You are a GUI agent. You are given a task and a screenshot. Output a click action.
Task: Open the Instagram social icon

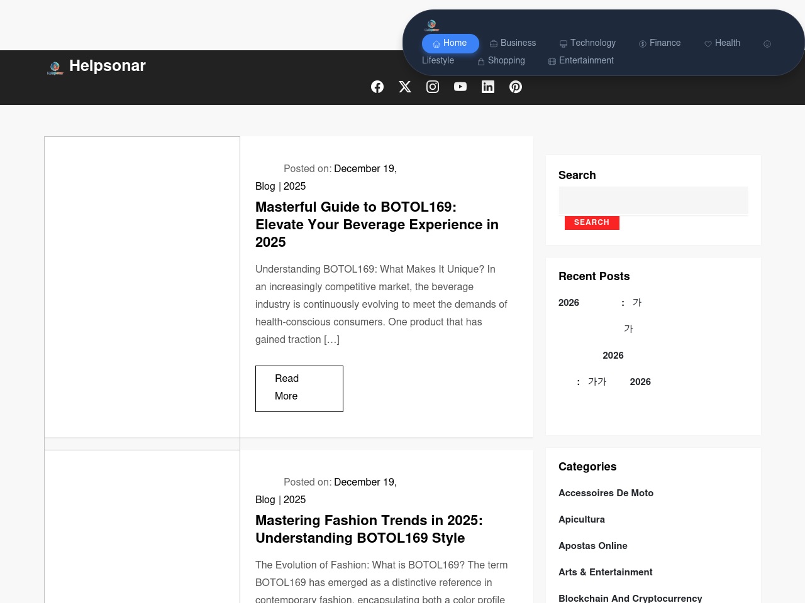point(433,87)
